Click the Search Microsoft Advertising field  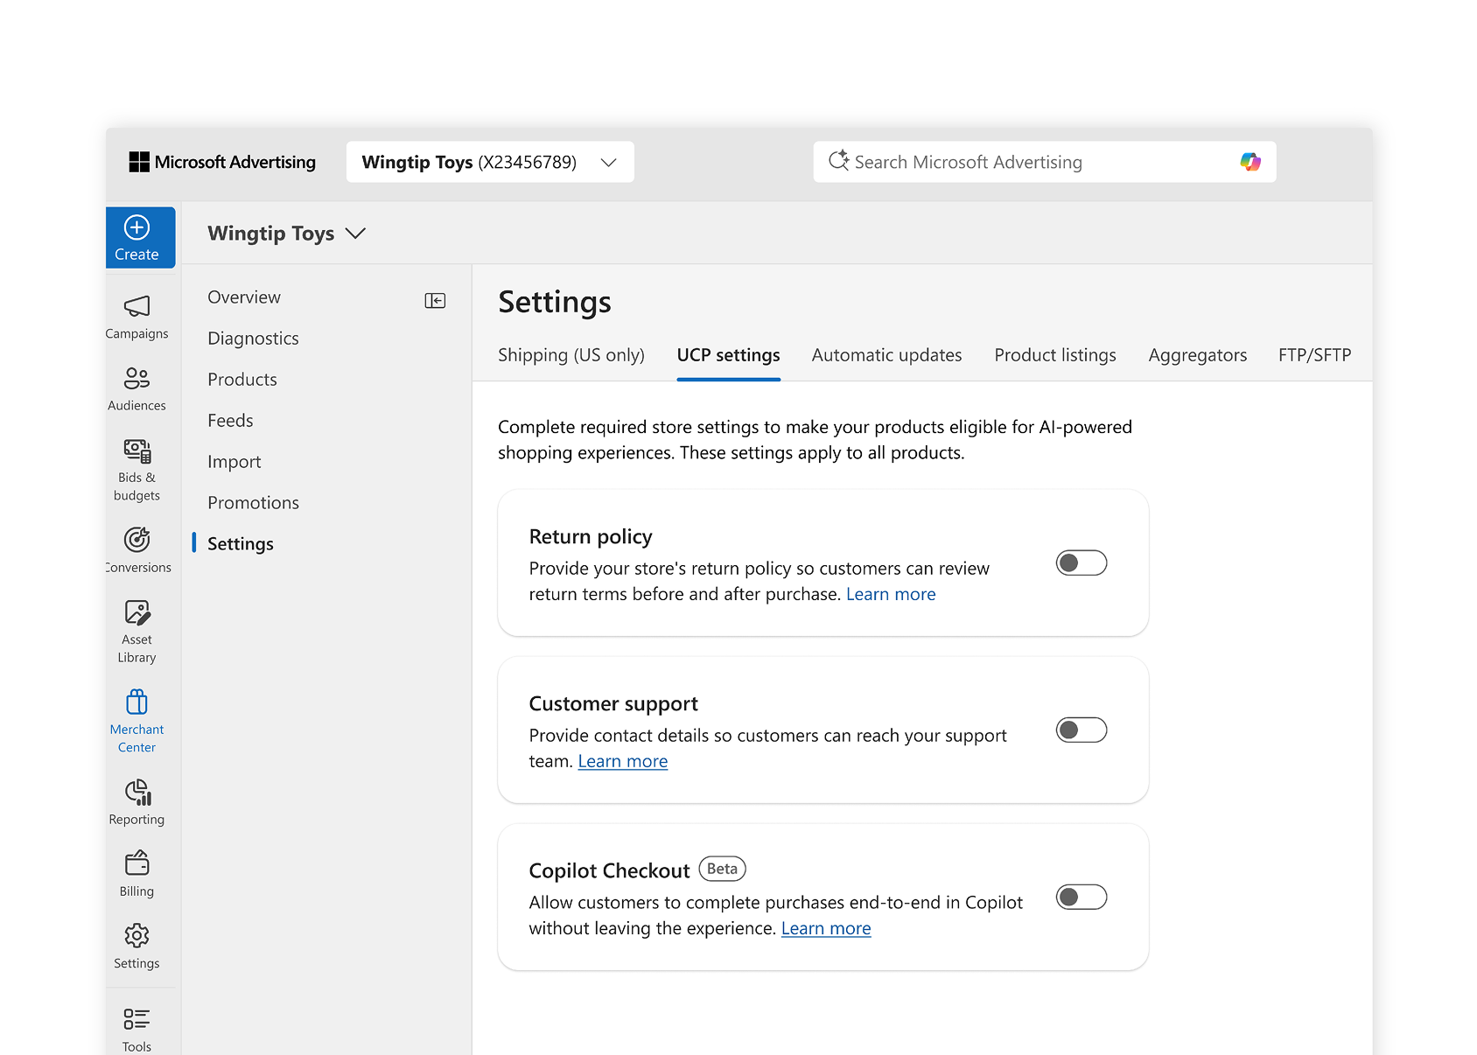click(1006, 162)
